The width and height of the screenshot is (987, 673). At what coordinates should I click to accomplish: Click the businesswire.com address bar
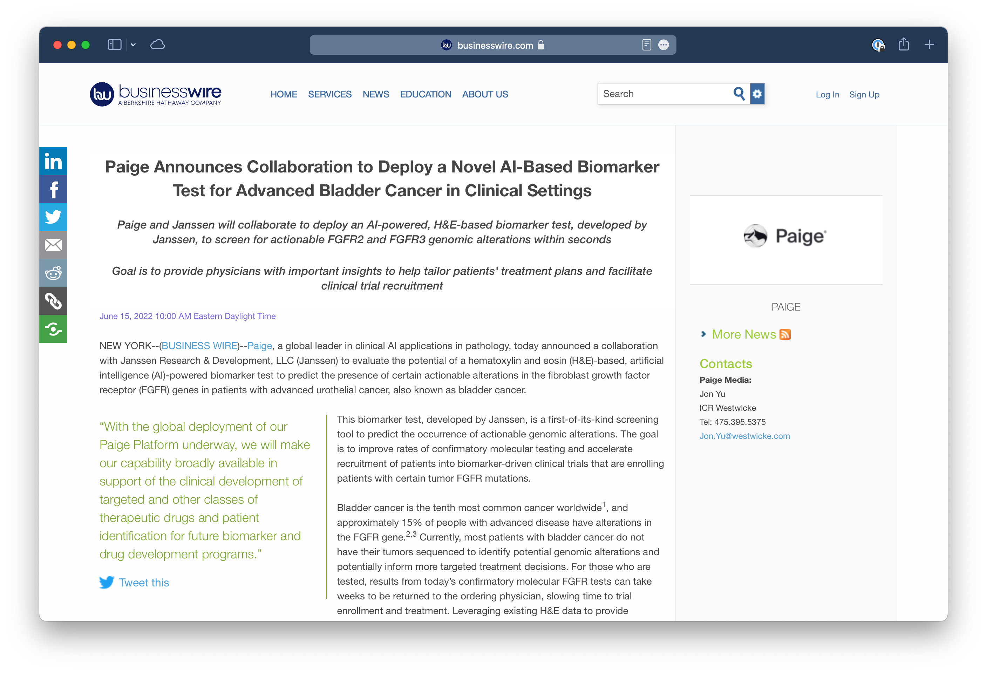(493, 45)
